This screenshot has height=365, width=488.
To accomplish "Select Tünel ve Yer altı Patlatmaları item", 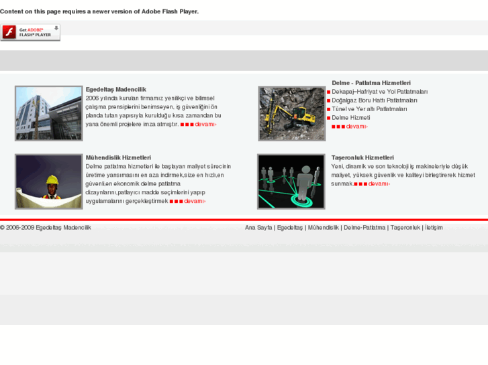I will 369,109.
